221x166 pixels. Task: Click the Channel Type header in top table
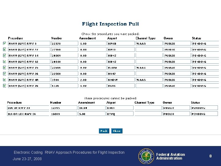(x=145, y=38)
